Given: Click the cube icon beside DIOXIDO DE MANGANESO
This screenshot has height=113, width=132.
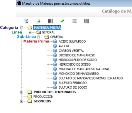Looking at the screenshot, I should [55, 55].
